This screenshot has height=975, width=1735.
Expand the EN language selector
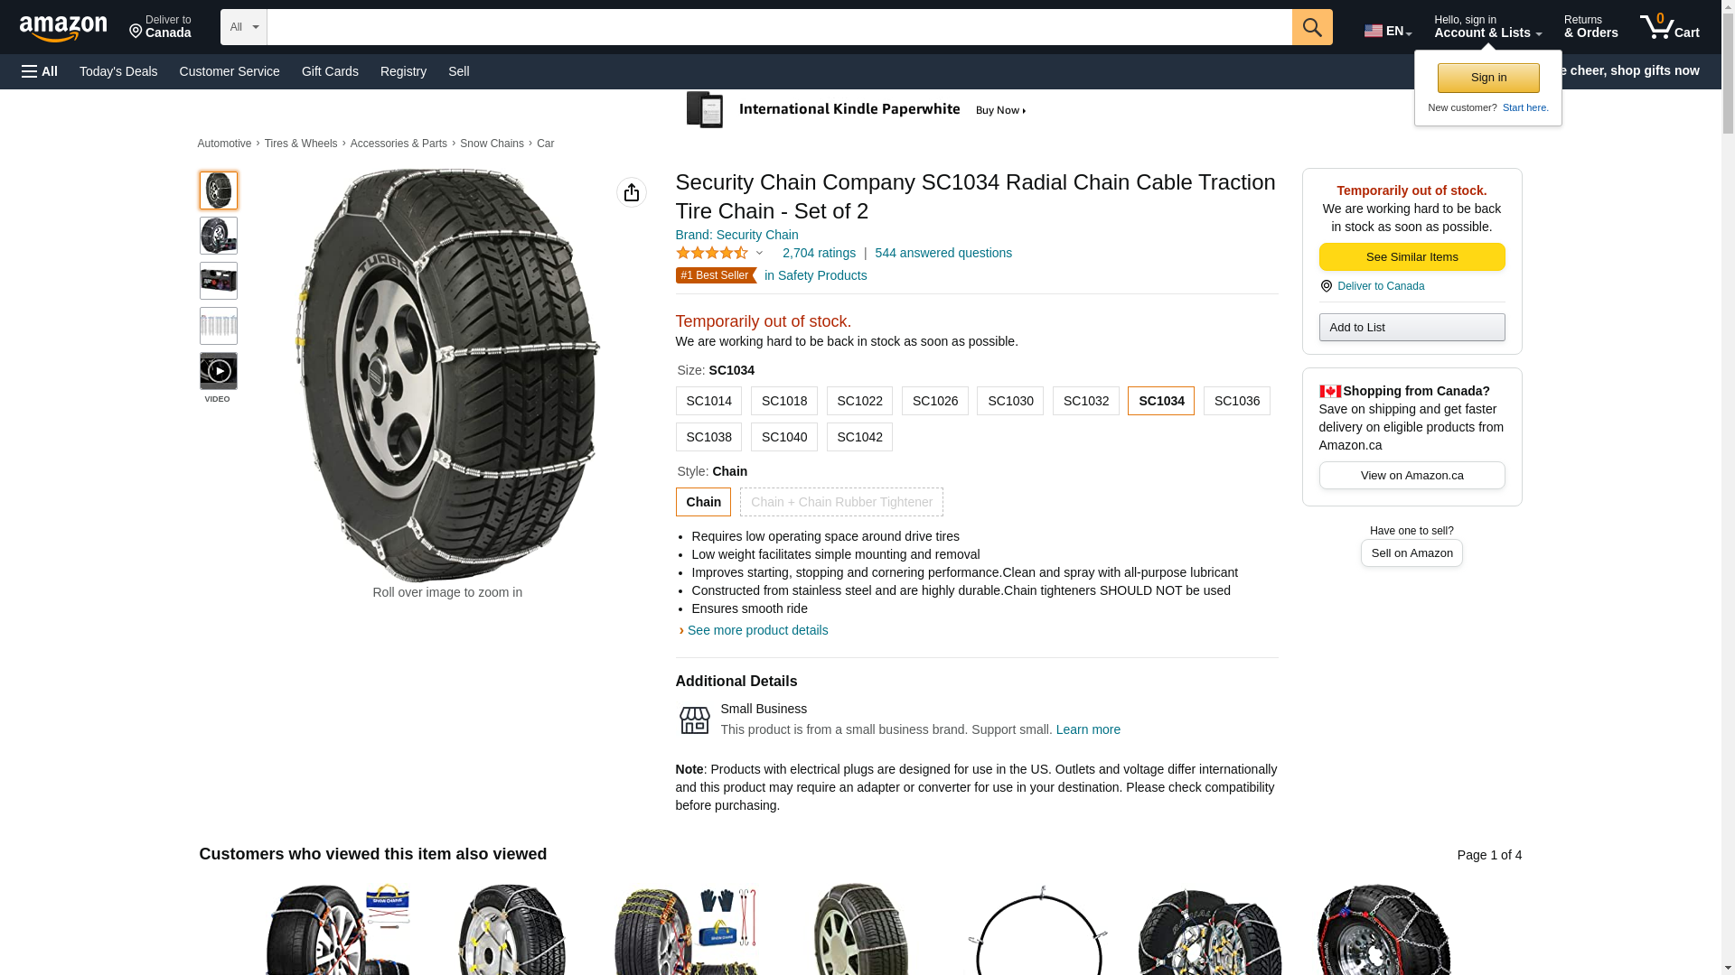point(1388,31)
